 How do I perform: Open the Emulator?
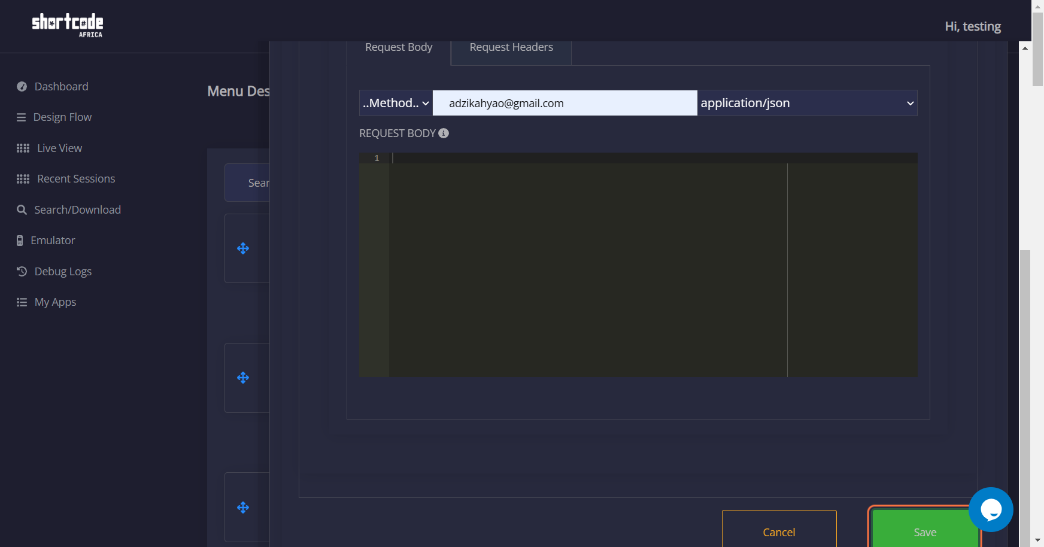click(x=53, y=241)
